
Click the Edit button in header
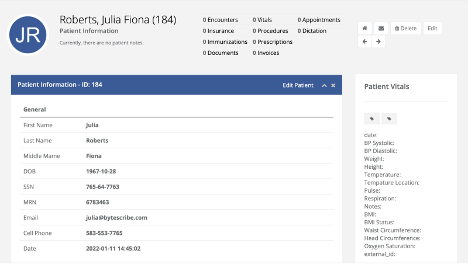pos(432,28)
